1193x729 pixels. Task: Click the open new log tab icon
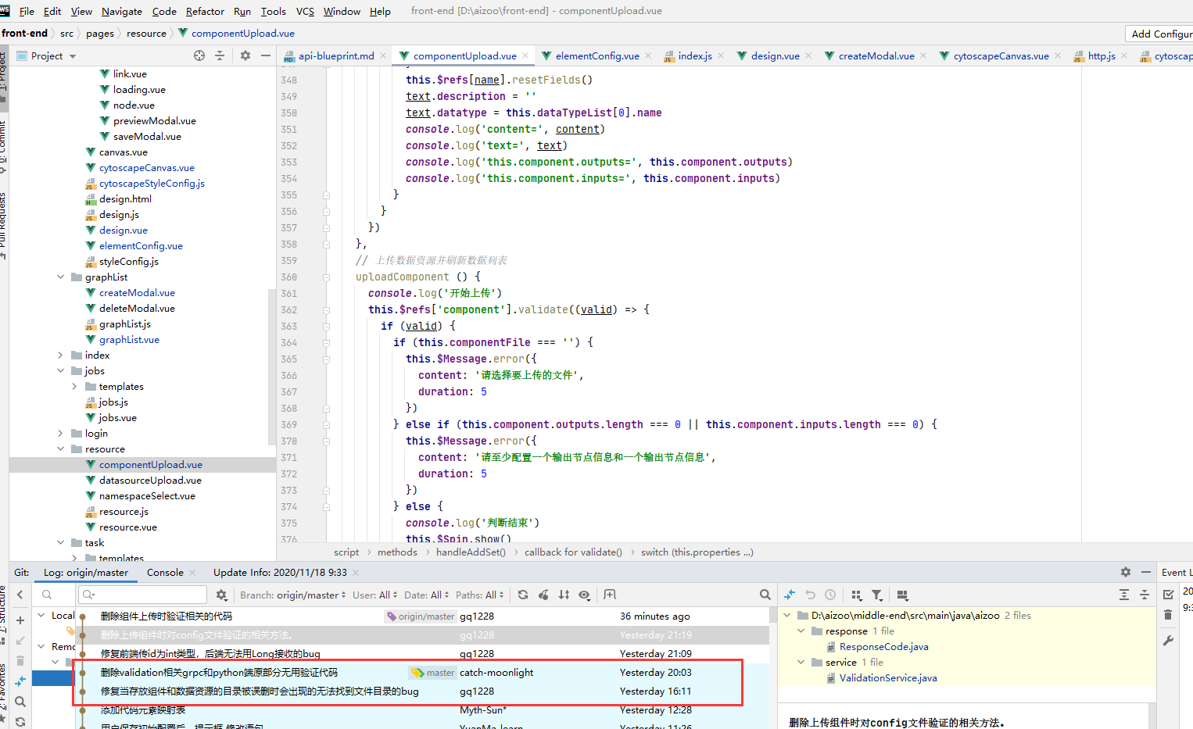(x=610, y=595)
